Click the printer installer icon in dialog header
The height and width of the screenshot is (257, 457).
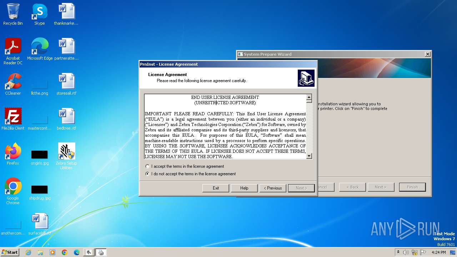click(306, 78)
